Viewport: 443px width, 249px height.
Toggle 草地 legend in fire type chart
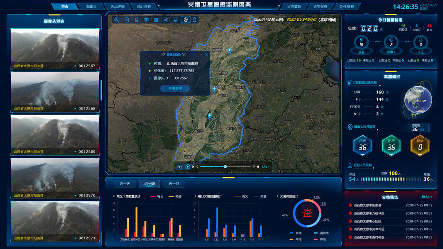296,239
